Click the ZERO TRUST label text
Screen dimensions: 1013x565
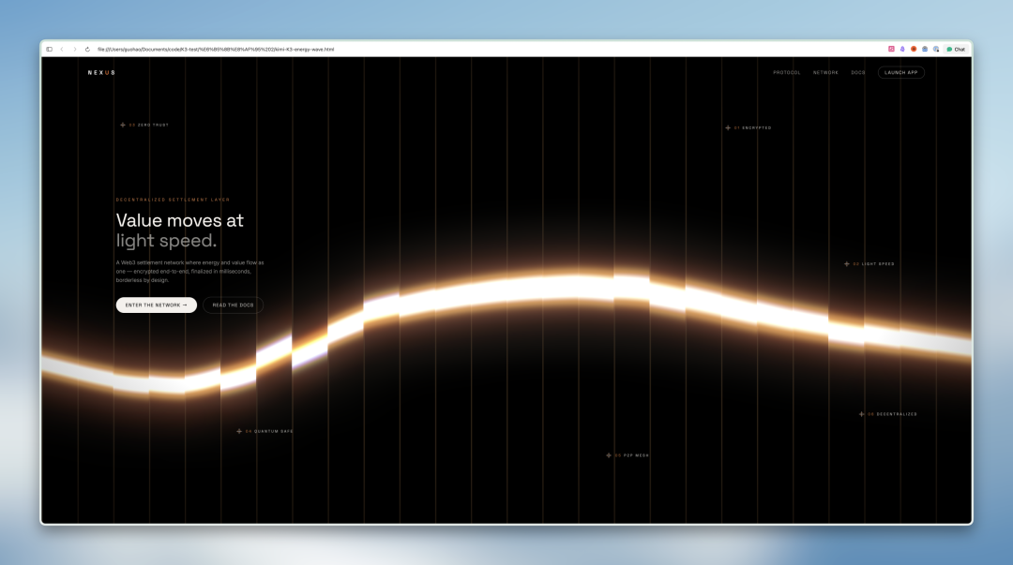(153, 125)
